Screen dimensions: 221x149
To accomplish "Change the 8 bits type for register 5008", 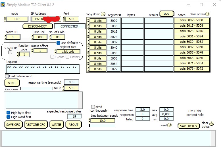I will tap(98, 26).
